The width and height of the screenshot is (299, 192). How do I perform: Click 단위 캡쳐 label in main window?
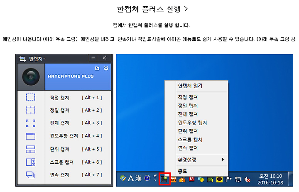[x=59, y=149]
